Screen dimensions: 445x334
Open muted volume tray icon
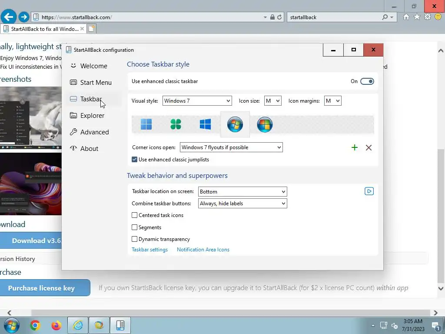(395, 325)
